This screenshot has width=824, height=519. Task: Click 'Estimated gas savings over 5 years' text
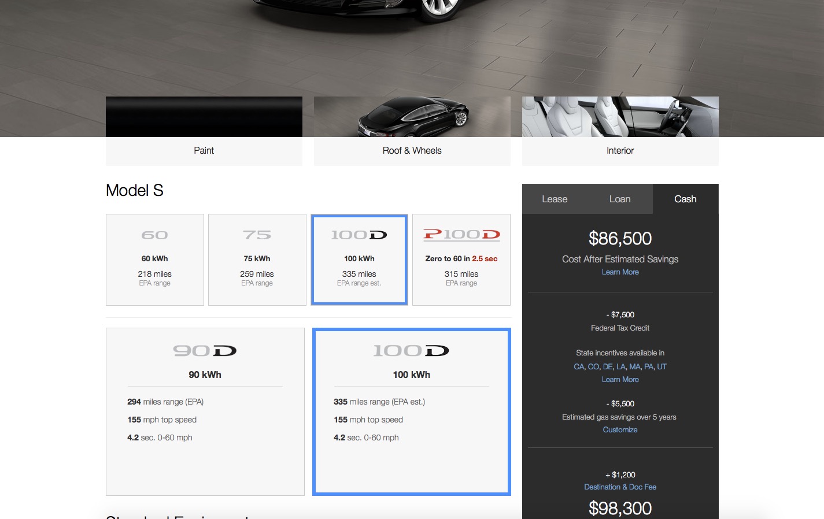[619, 417]
